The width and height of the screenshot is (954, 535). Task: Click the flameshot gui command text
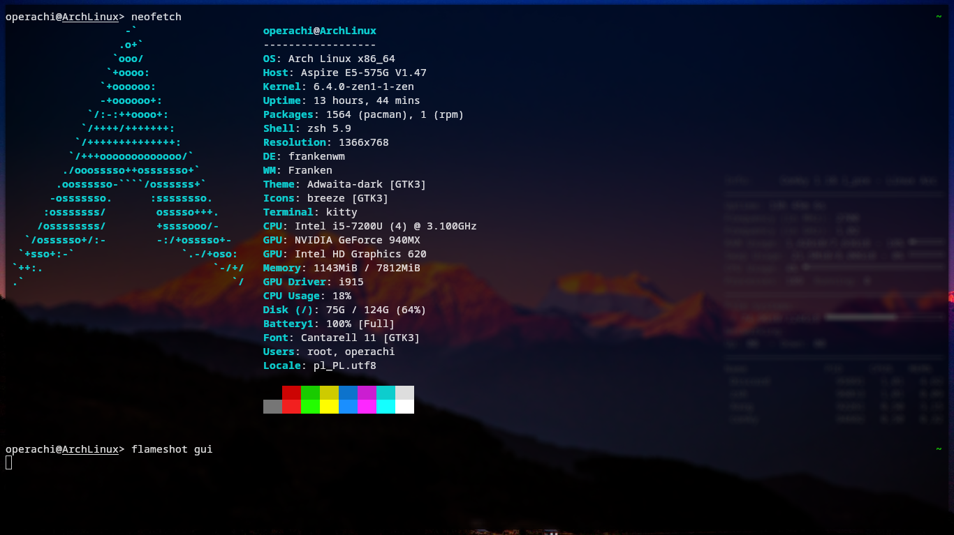(172, 449)
